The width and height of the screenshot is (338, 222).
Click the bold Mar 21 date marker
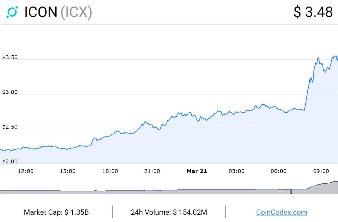(x=197, y=171)
